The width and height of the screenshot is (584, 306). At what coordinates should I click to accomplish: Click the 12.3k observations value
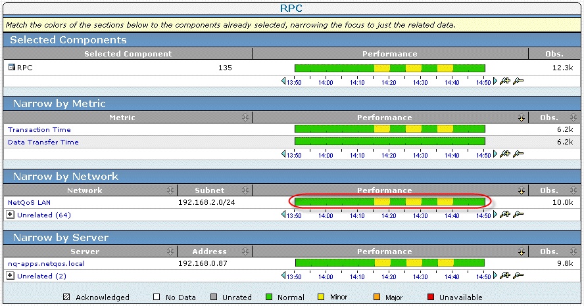(563, 68)
